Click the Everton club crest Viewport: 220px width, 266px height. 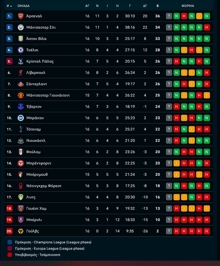[21, 107]
